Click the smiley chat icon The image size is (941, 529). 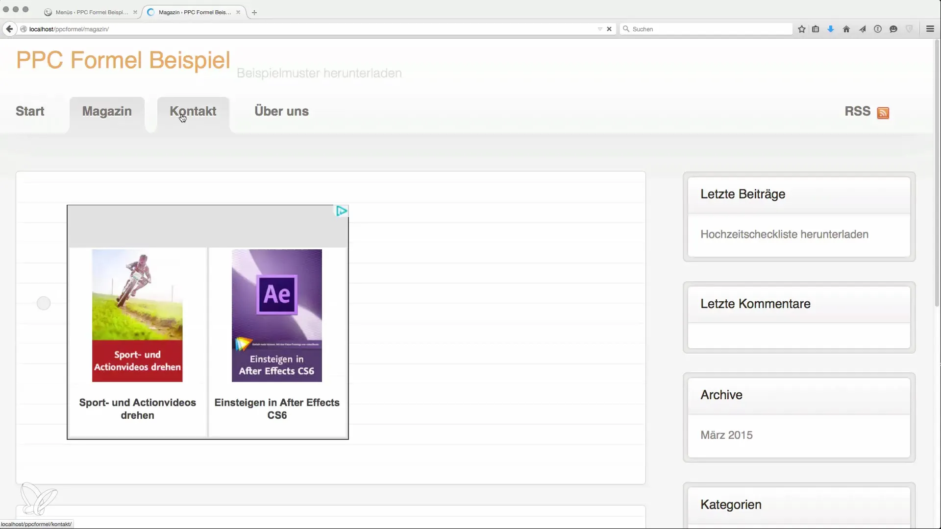893,29
